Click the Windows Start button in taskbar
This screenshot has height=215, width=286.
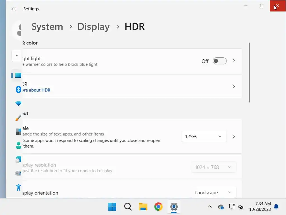(x=112, y=207)
